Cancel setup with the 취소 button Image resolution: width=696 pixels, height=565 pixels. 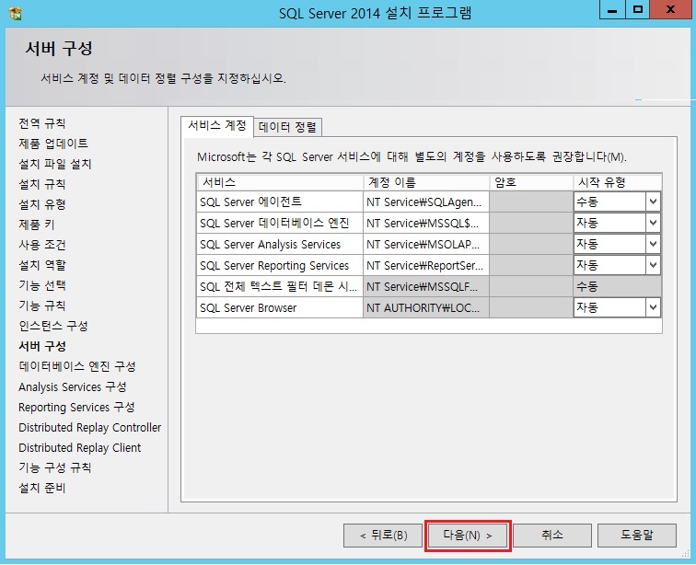pos(552,536)
